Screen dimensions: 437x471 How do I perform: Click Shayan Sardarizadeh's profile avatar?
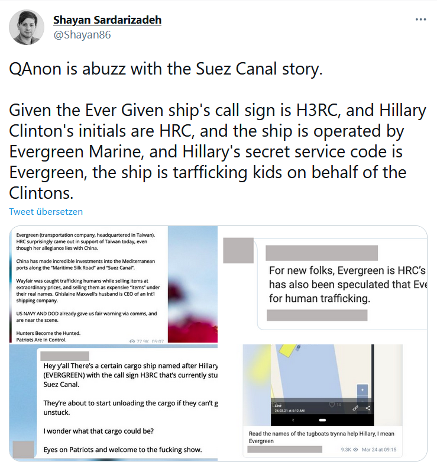(27, 27)
